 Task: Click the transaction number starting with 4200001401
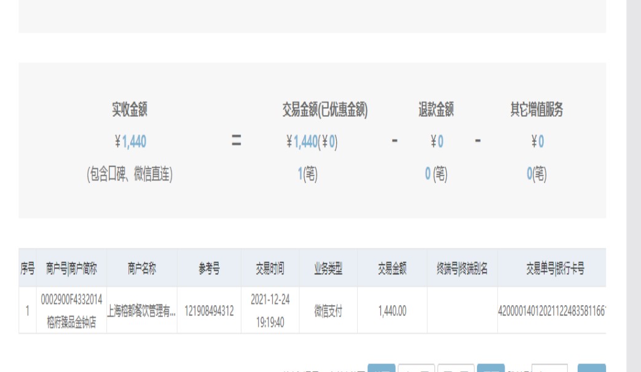coord(552,311)
